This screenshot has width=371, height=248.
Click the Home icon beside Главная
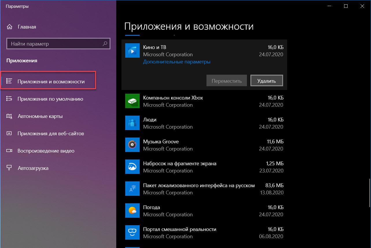[x=10, y=27]
